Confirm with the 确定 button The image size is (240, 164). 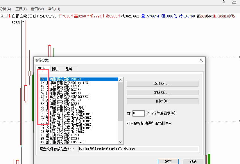point(168,161)
